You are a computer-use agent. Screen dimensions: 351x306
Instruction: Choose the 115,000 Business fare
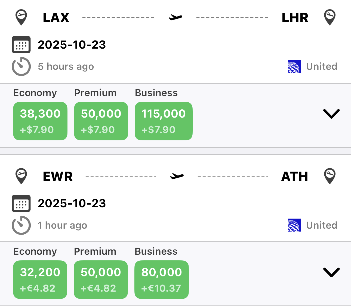(x=164, y=121)
